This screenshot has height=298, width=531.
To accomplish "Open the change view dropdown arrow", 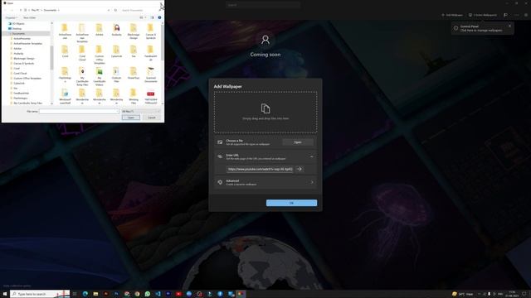I will point(146,17).
